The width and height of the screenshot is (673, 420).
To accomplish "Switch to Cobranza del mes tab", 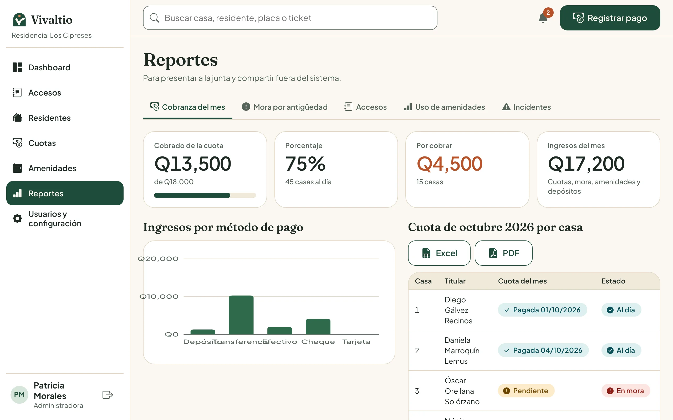I will point(187,107).
